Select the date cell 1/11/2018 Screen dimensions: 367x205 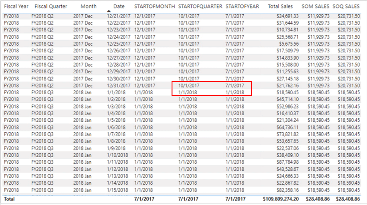(117, 162)
